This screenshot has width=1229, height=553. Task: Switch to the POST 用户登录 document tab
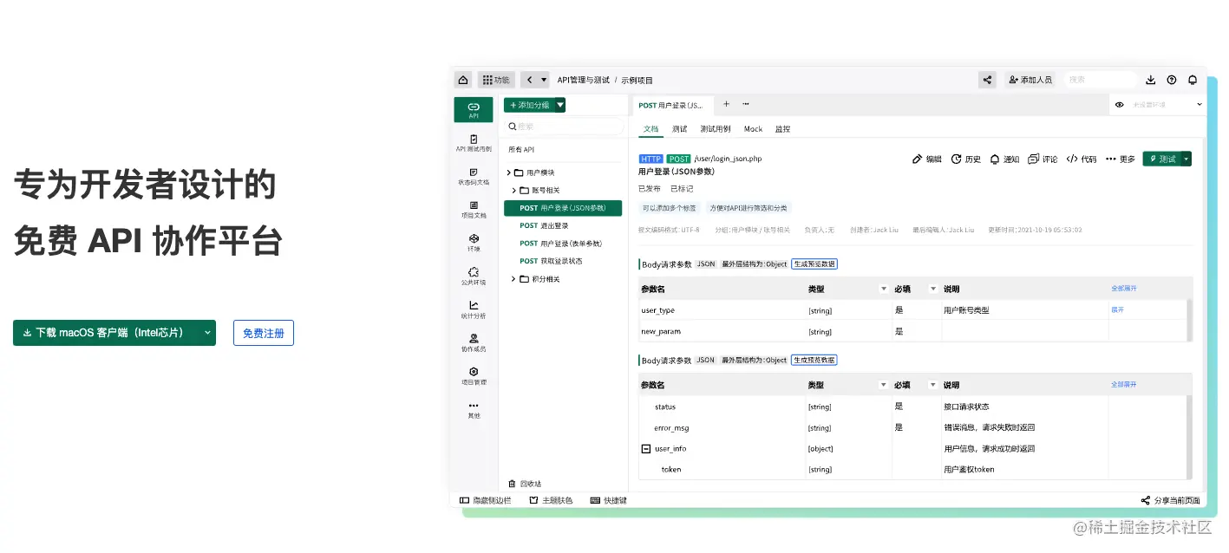point(671,105)
